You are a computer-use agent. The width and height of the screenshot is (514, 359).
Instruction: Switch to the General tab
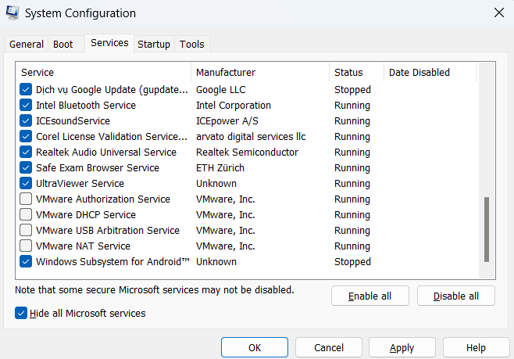coord(26,45)
